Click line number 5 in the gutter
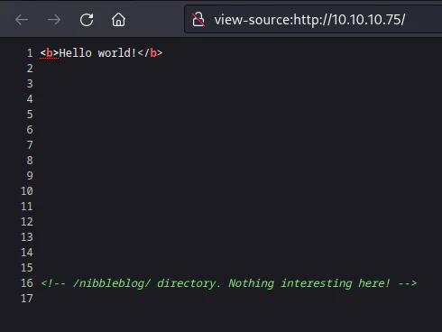This screenshot has width=442, height=332. [x=30, y=115]
